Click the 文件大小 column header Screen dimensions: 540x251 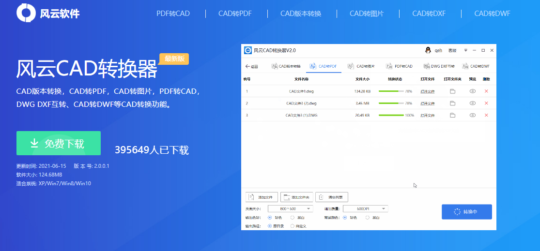pos(362,79)
